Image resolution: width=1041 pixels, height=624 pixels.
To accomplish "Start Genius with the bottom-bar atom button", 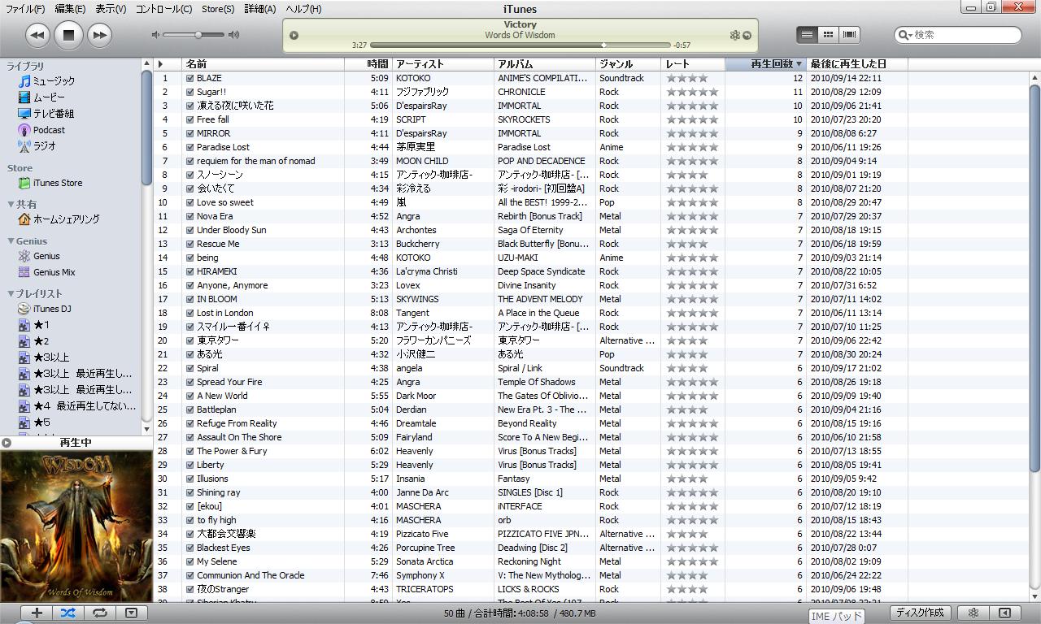I will [x=973, y=613].
